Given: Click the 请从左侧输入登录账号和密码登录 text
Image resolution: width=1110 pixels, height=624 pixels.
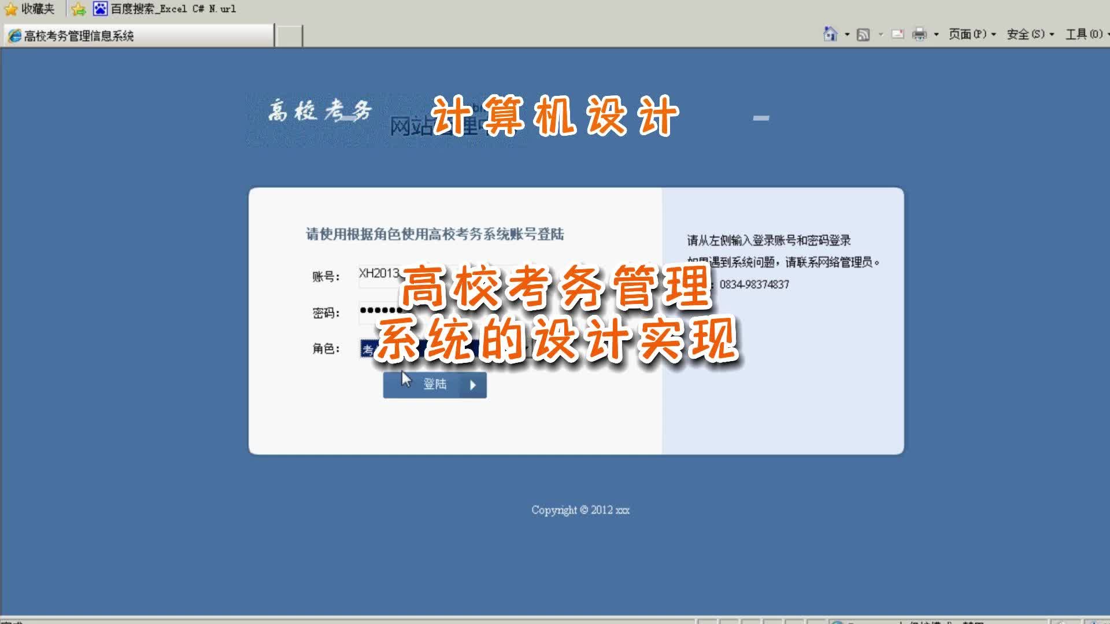Looking at the screenshot, I should pos(769,240).
